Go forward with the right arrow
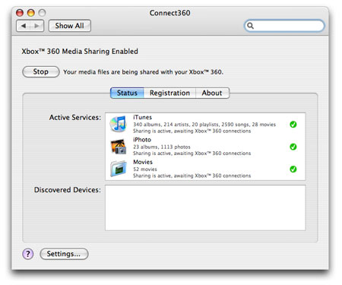The image size is (342, 285). [x=37, y=26]
